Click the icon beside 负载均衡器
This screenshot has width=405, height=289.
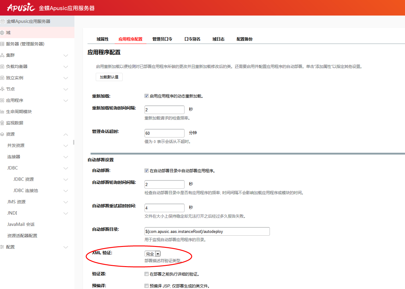2,66
